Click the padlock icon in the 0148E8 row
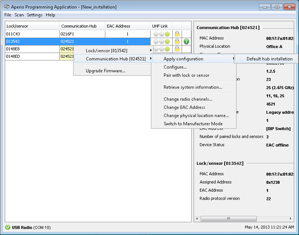The image size is (299, 235). point(177,49)
